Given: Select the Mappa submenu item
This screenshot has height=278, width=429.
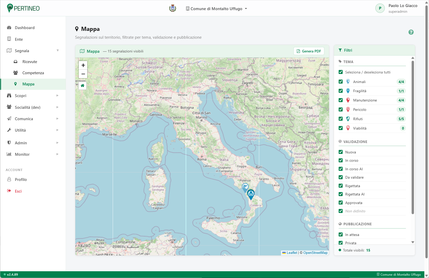Looking at the screenshot, I should (33, 84).
